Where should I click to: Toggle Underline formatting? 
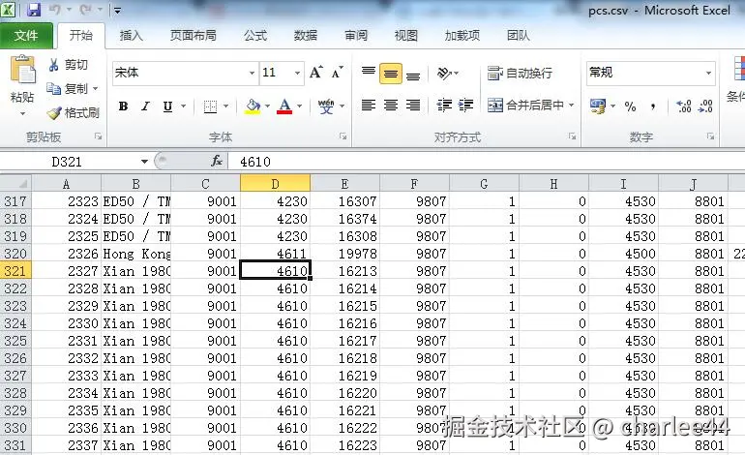[167, 106]
